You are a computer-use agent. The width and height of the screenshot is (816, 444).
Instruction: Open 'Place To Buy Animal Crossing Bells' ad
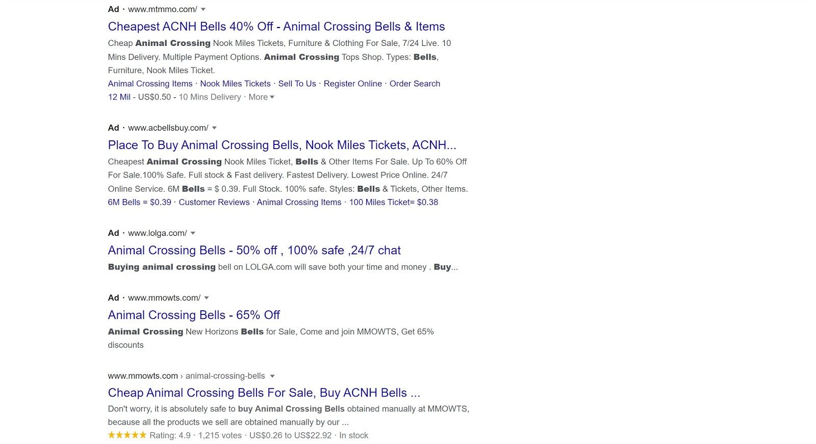point(282,145)
